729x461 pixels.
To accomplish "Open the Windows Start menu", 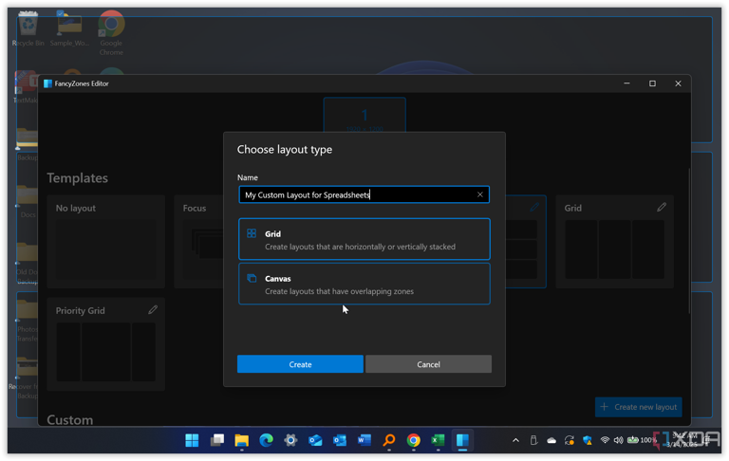I will (x=192, y=440).
